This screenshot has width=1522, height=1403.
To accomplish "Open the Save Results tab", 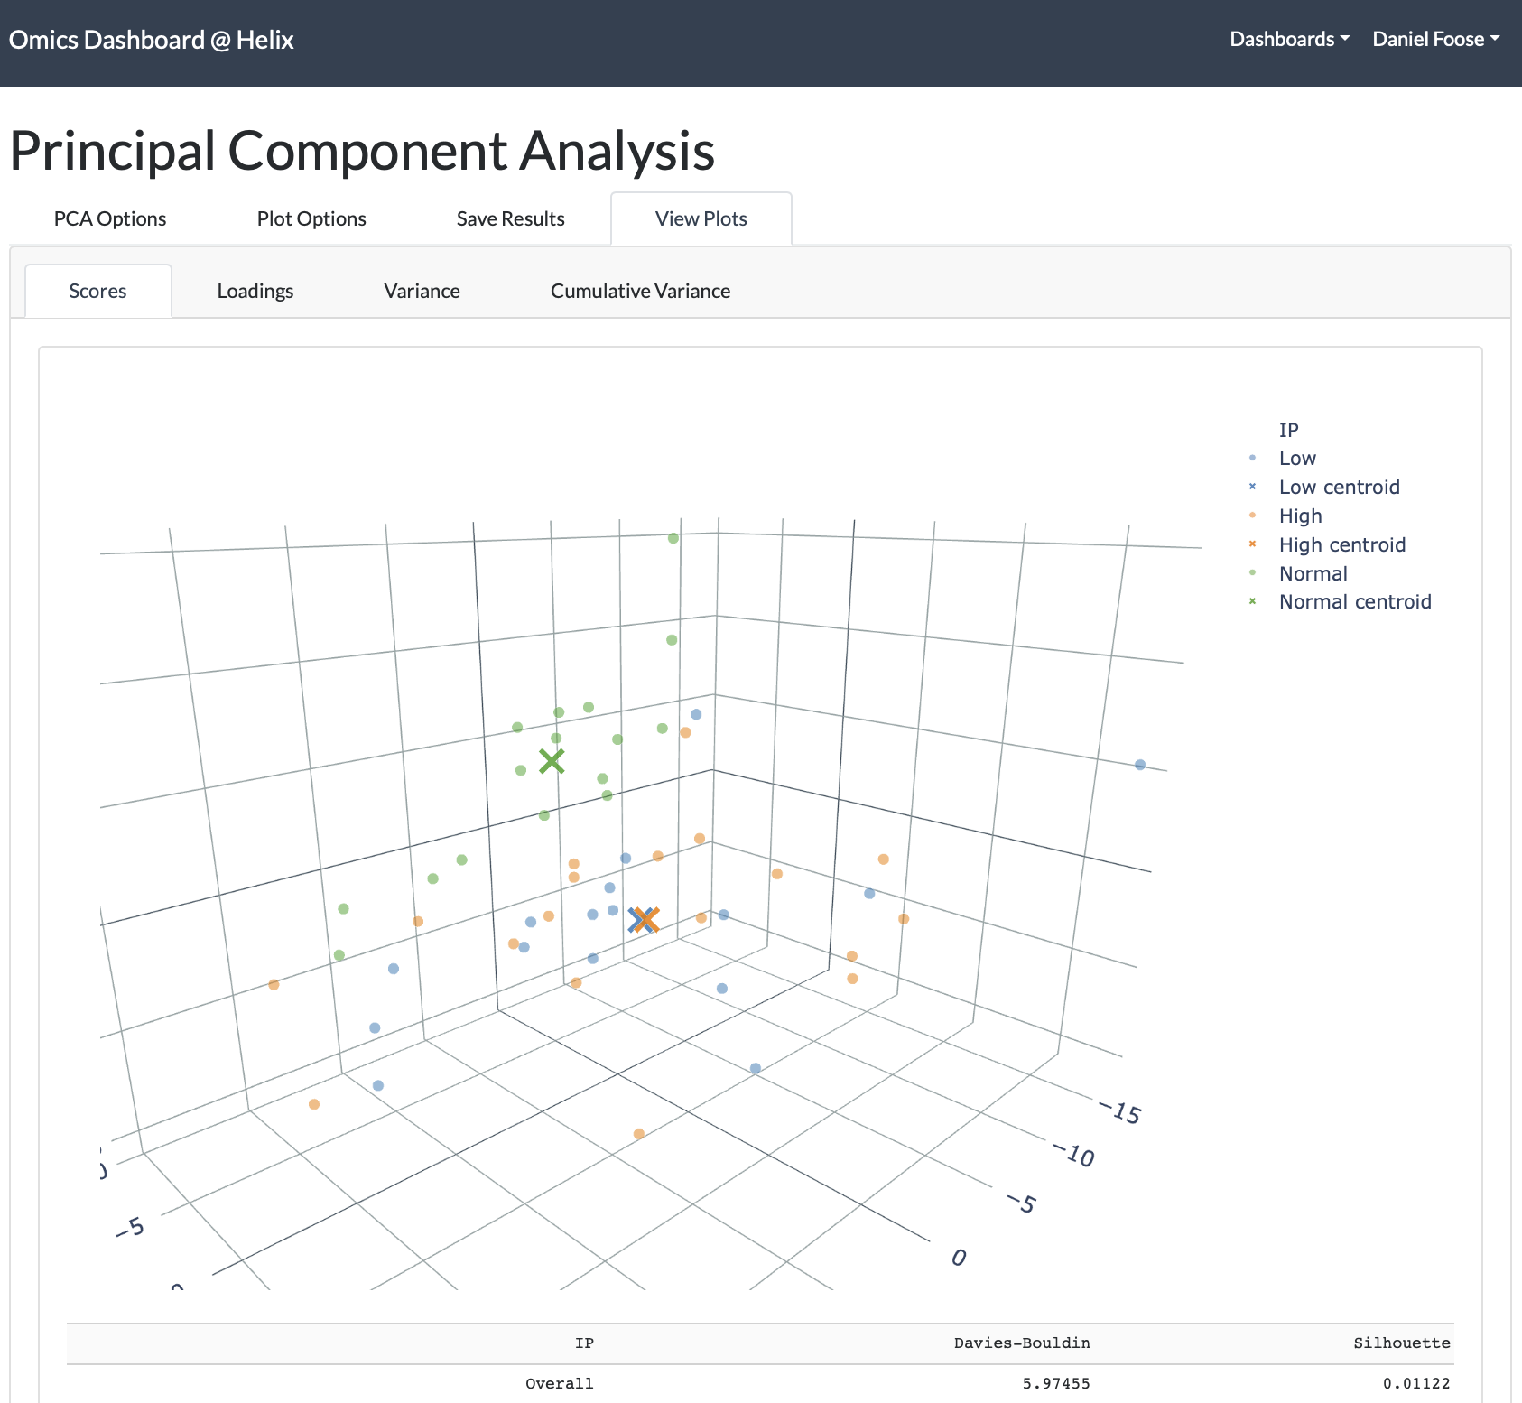I will click(510, 218).
